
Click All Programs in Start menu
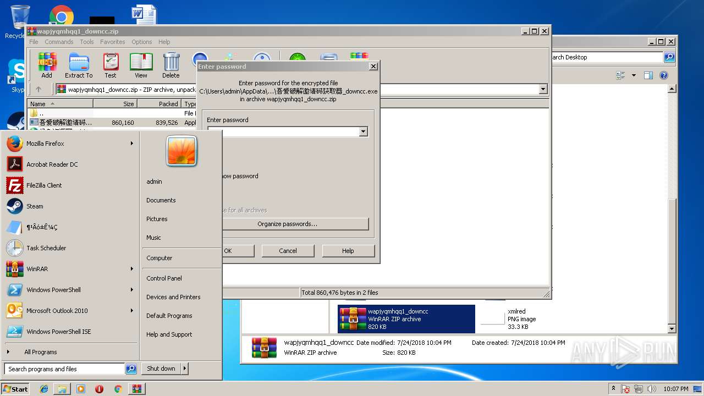click(40, 352)
